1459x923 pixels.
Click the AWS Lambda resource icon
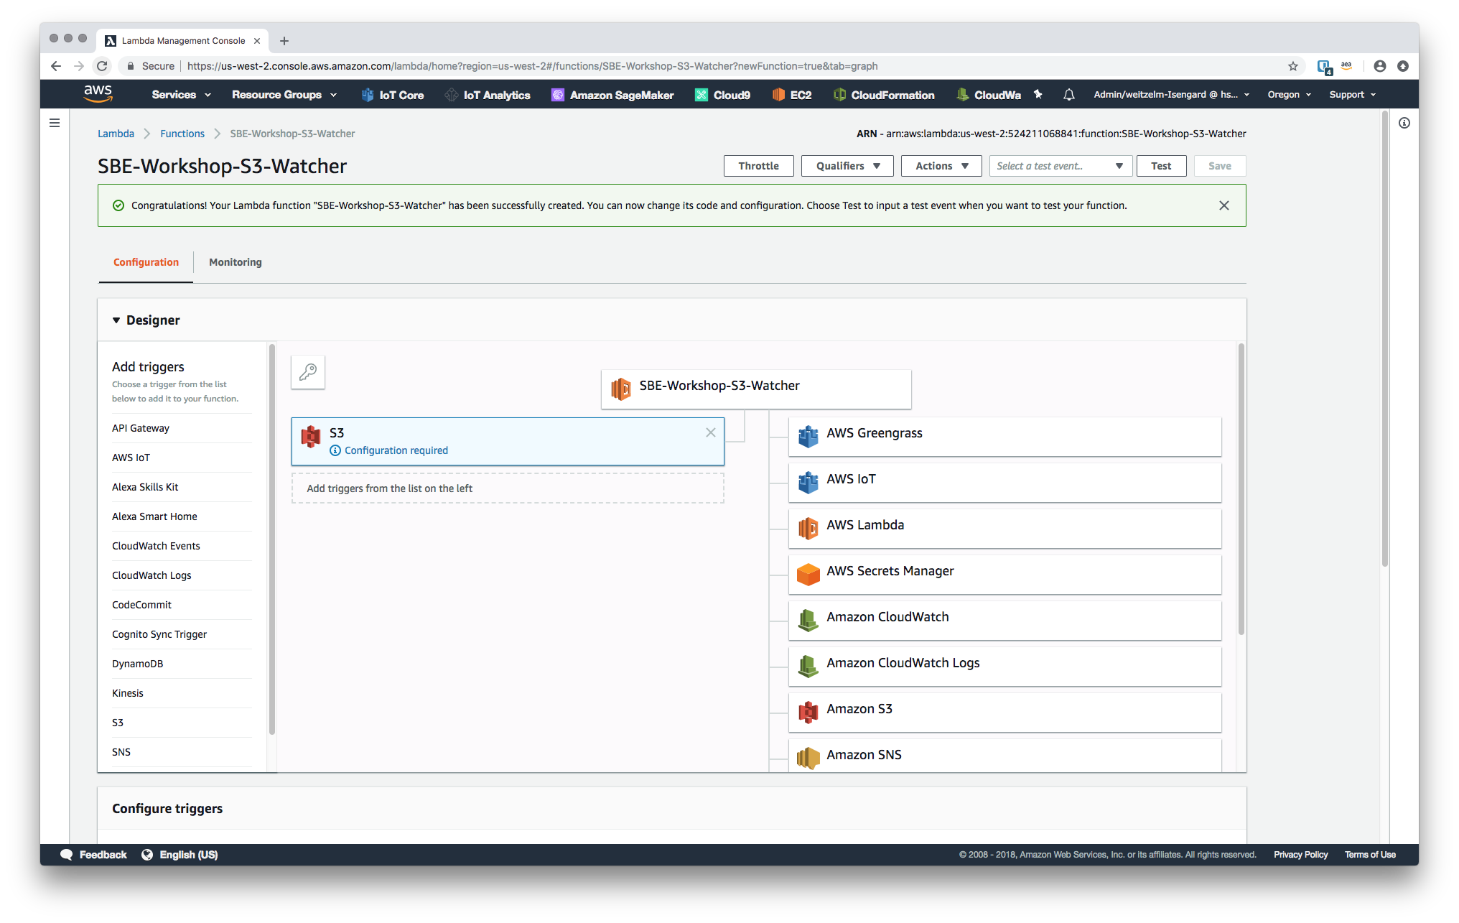click(808, 527)
